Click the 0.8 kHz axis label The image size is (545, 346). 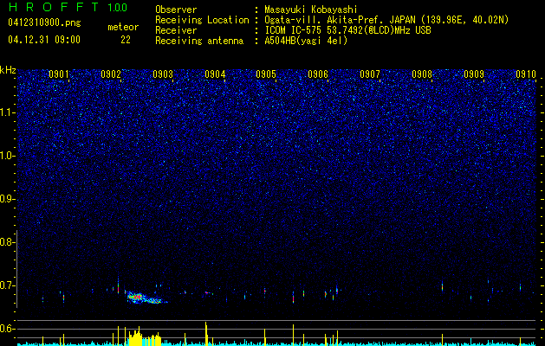pos(7,242)
